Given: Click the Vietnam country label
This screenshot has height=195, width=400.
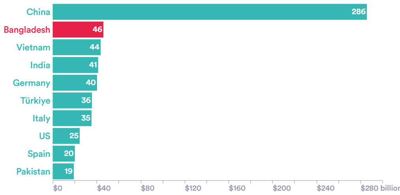Looking at the screenshot, I should [34, 47].
